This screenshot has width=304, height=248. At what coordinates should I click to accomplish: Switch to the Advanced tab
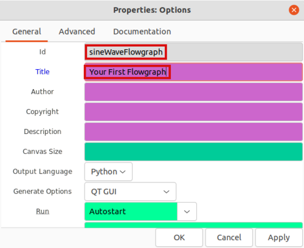77,32
